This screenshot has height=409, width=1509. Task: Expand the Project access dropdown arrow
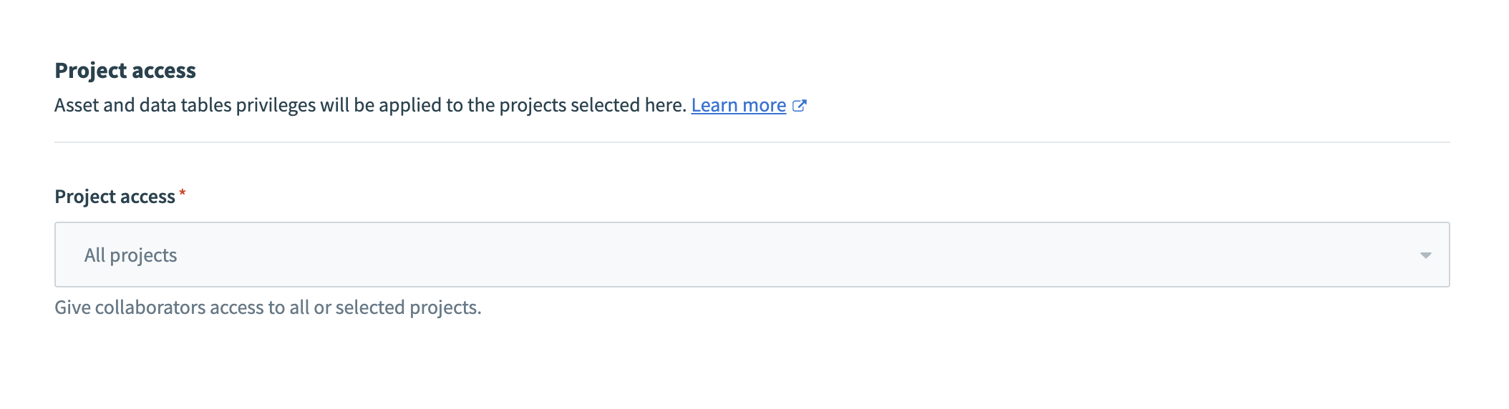pos(1425,255)
